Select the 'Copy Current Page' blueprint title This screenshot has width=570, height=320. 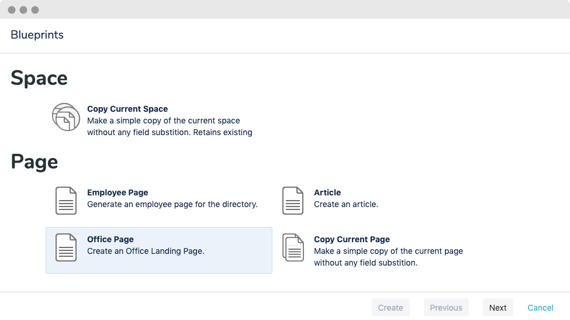point(352,240)
